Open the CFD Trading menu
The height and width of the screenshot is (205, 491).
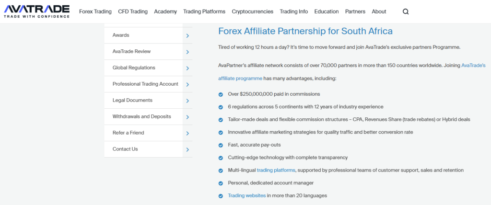coord(133,11)
